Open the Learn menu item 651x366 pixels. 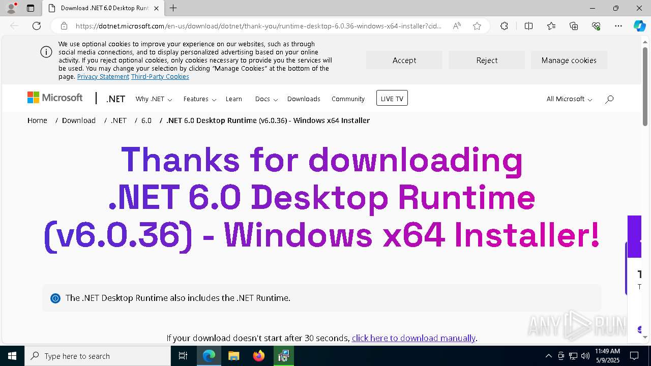pos(234,99)
